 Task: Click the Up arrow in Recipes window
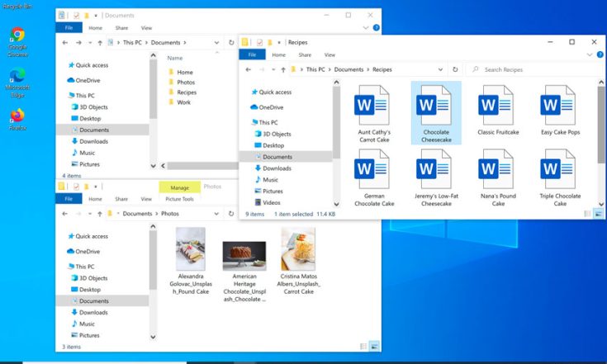(283, 70)
